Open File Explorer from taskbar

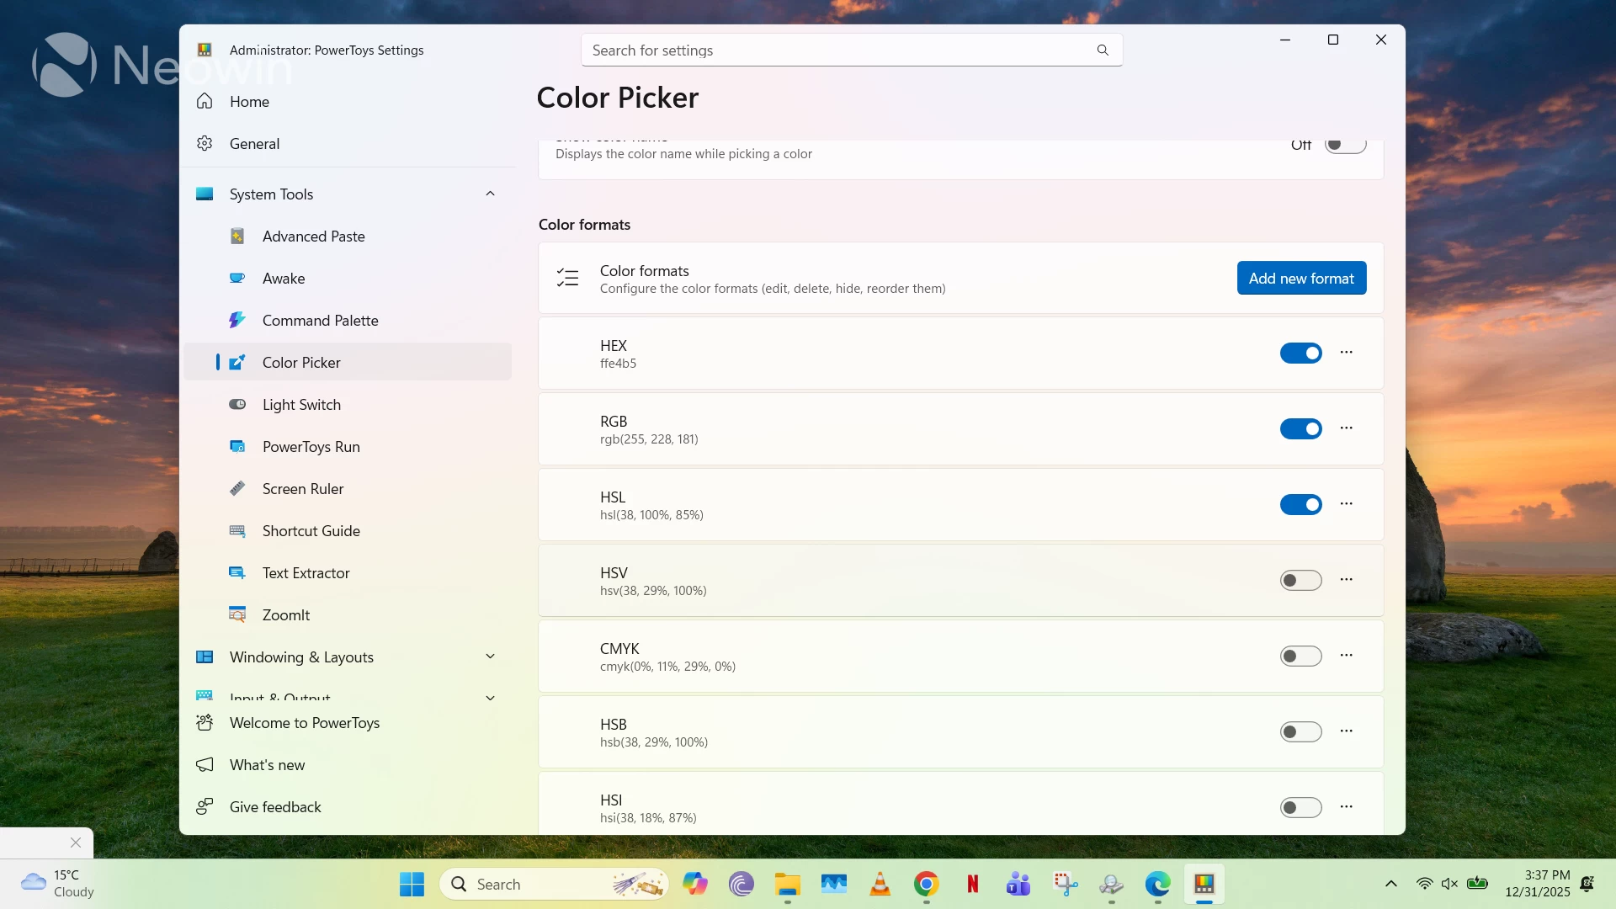788,885
